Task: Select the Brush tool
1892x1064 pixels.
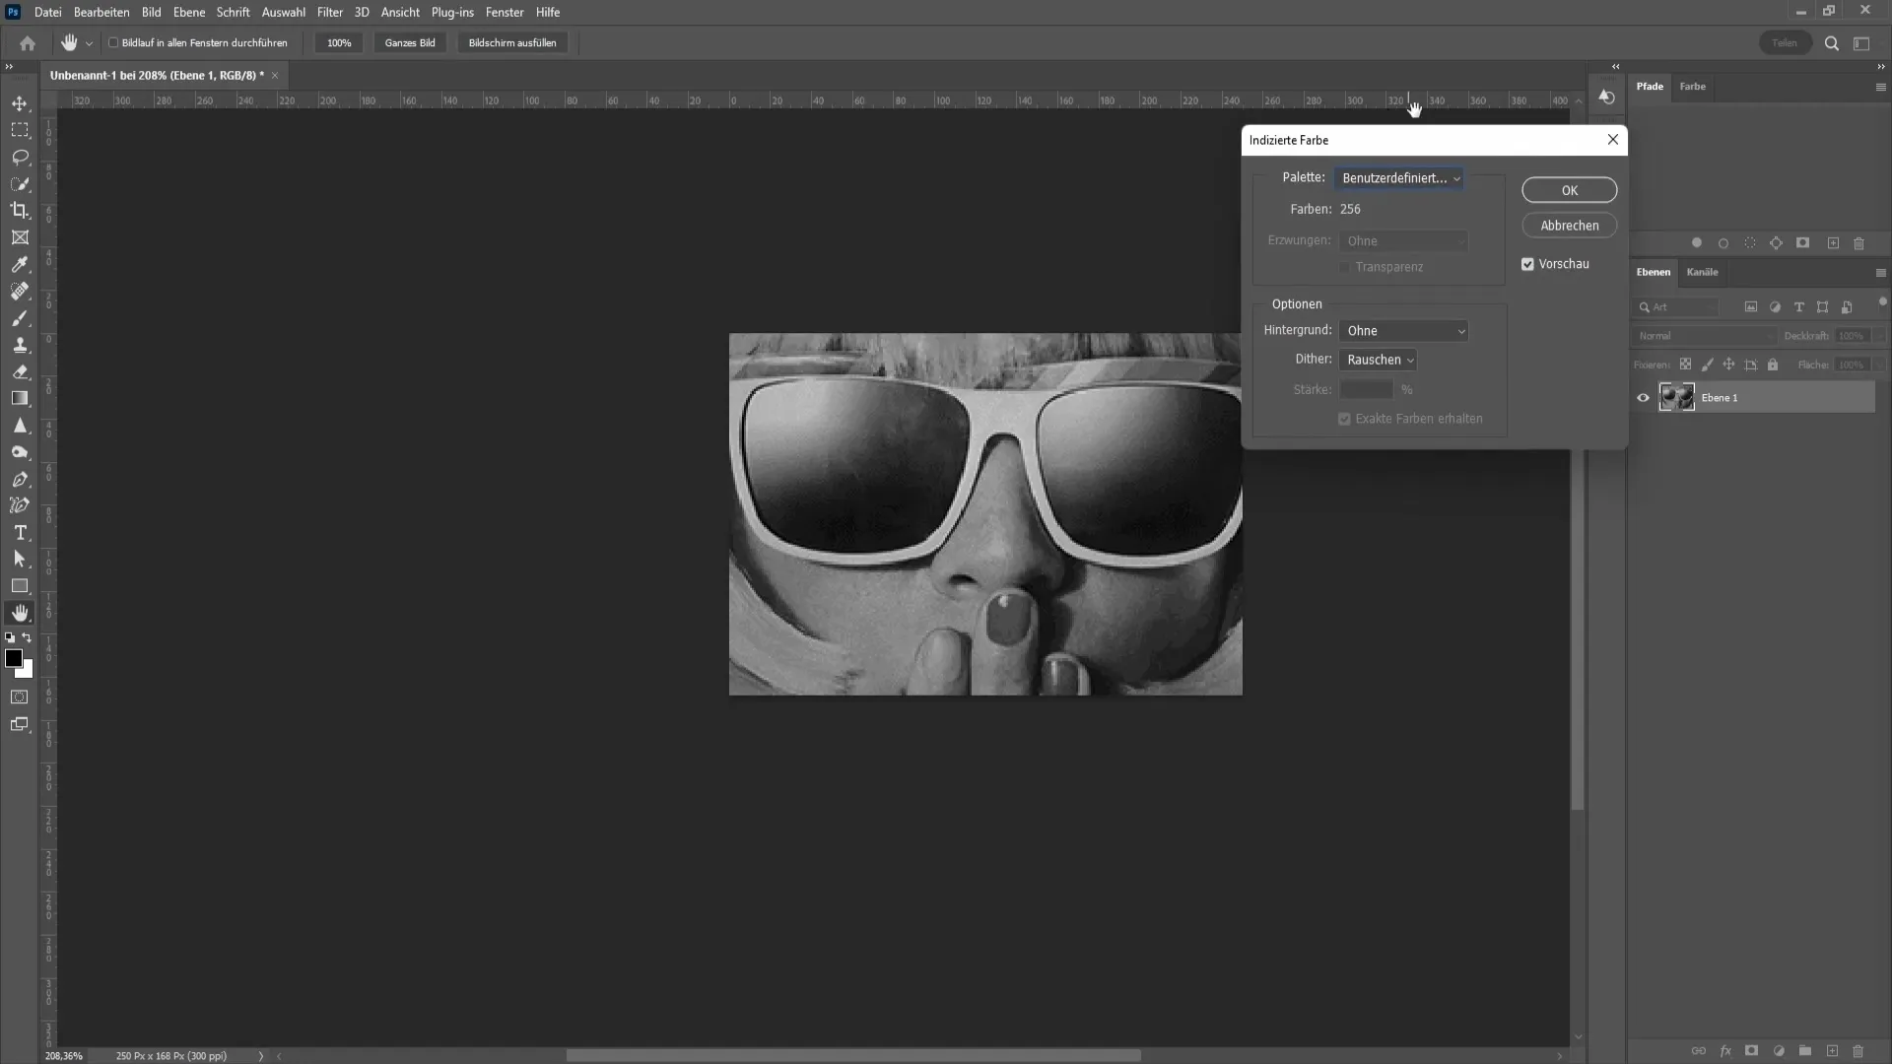Action: point(20,318)
